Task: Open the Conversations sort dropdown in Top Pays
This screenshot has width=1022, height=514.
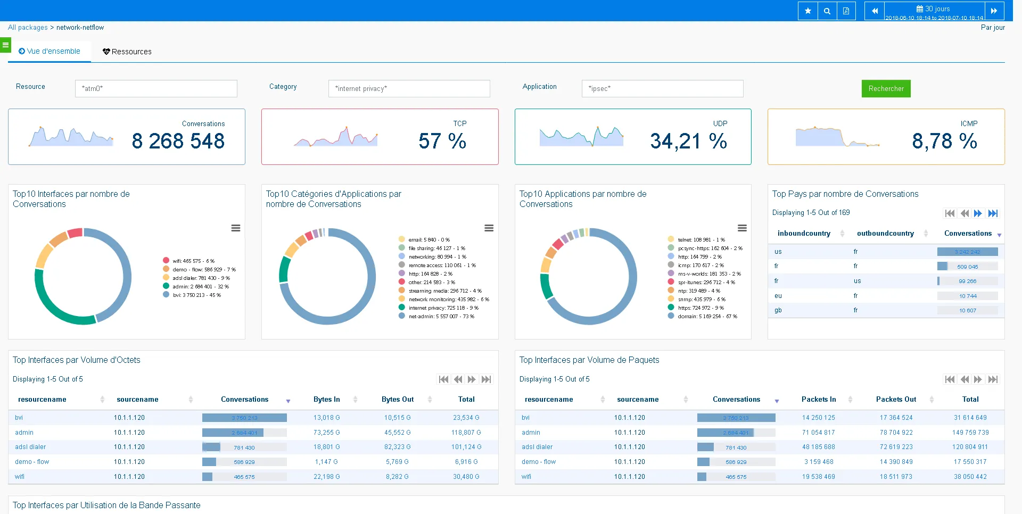Action: [999, 235]
